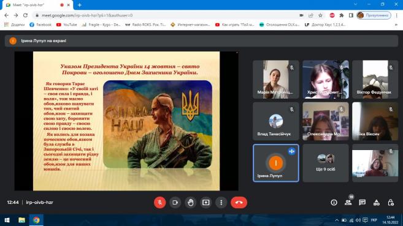The height and width of the screenshot is (226, 403).
Task: Share this page icon in address bar
Action: (311, 15)
